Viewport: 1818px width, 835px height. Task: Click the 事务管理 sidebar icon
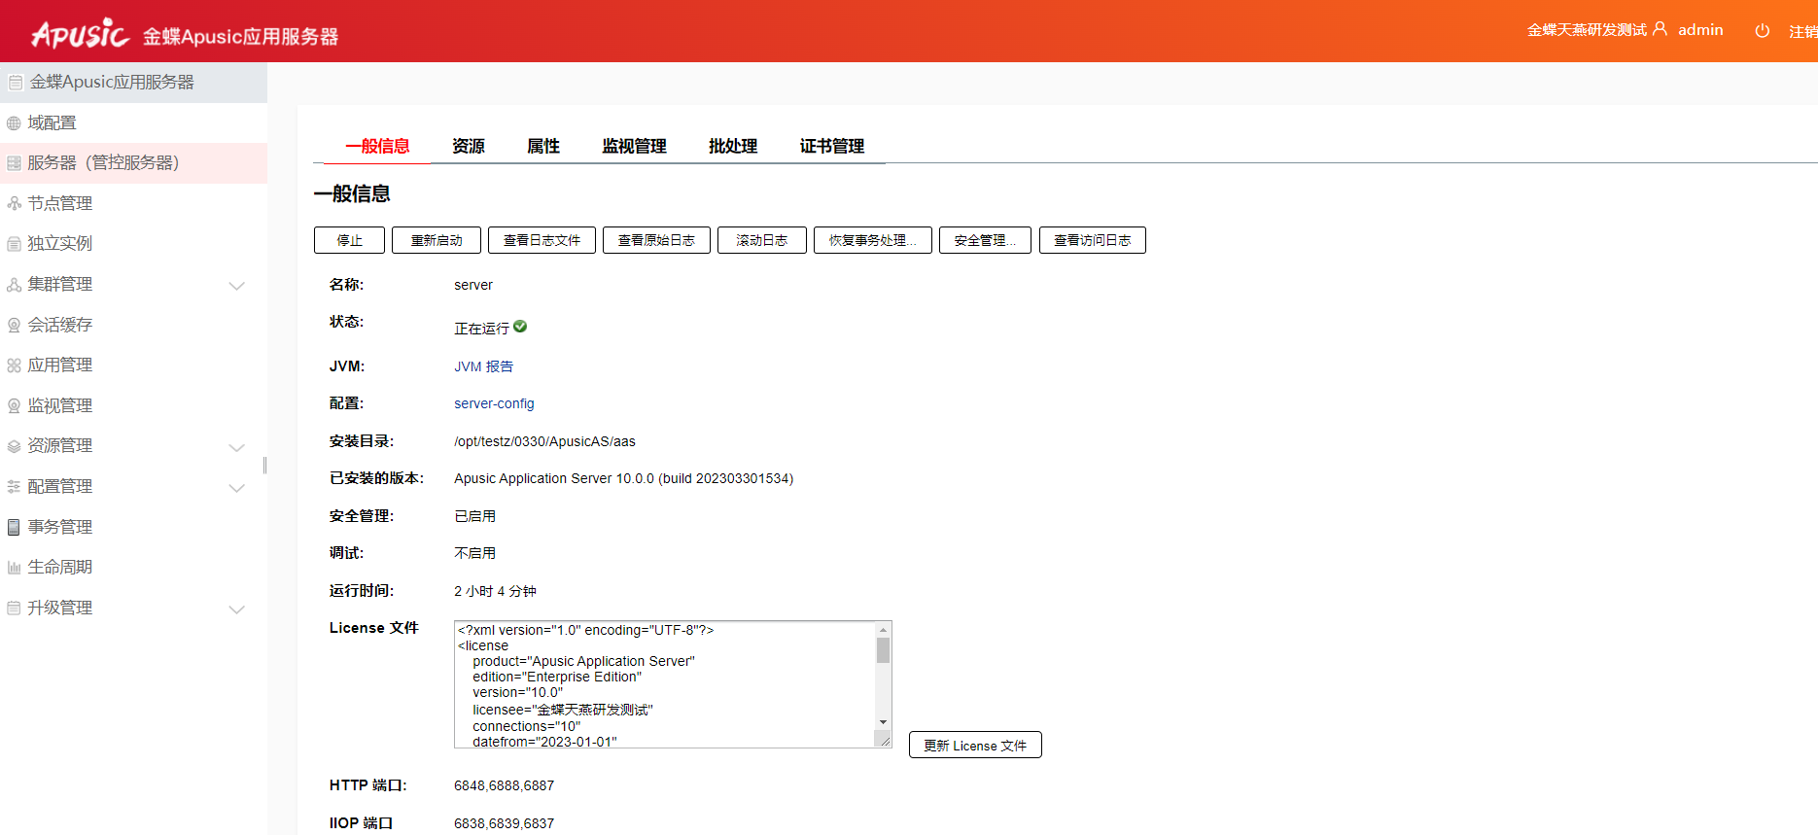pos(14,527)
